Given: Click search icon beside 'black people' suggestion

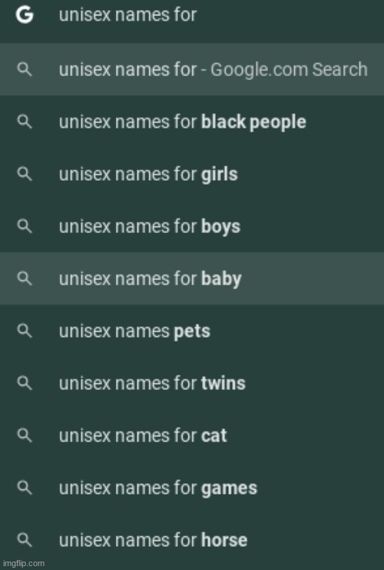Looking at the screenshot, I should coord(25,122).
